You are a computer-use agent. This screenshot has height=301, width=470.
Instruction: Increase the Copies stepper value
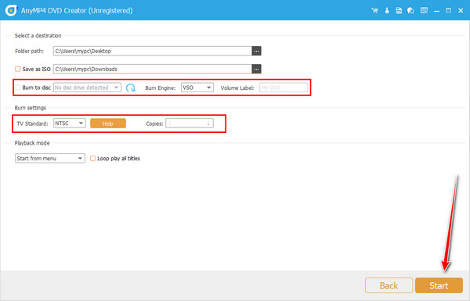[208, 122]
